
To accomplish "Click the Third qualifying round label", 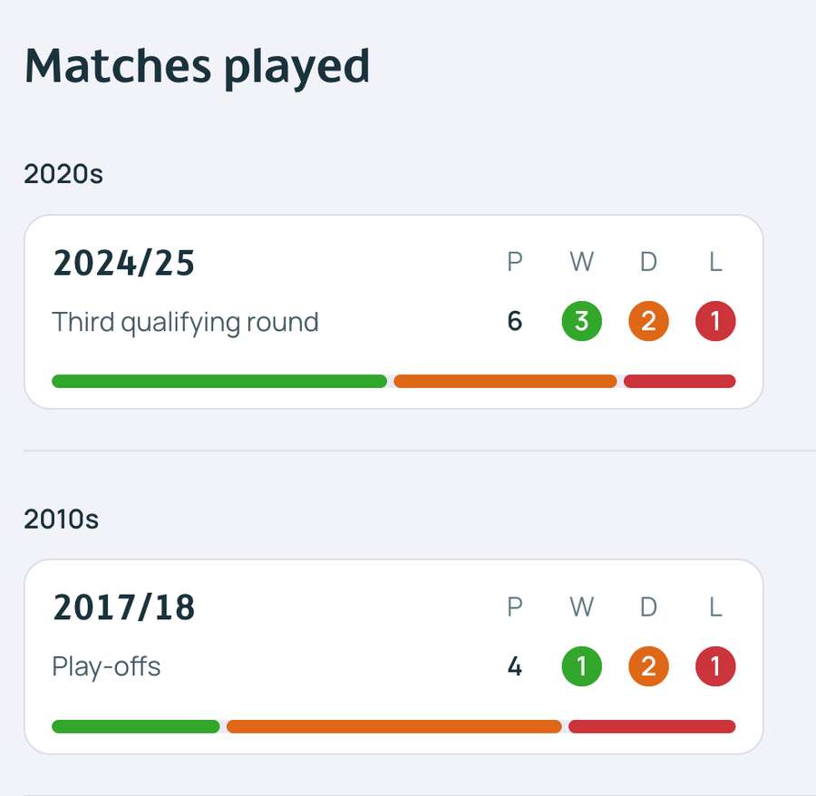I will point(186,322).
